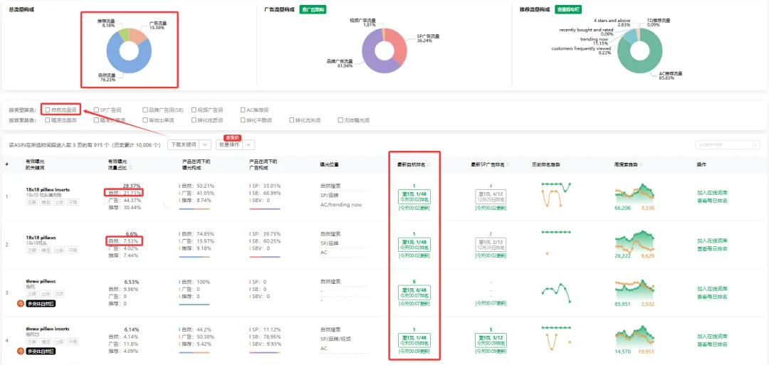Check the SP广告词 filter checkbox
769x365 pixels.
[x=96, y=110]
